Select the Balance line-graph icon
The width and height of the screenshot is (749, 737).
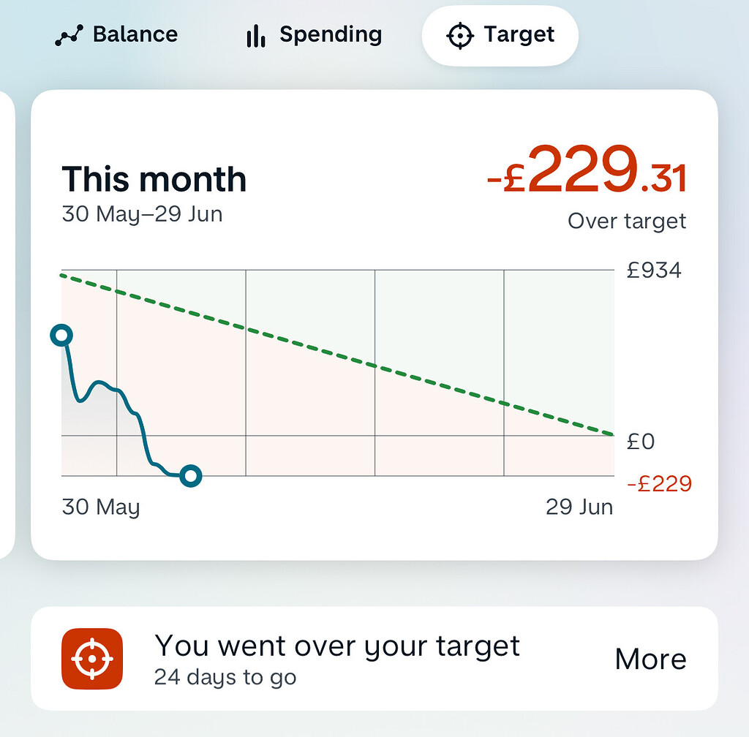click(69, 34)
